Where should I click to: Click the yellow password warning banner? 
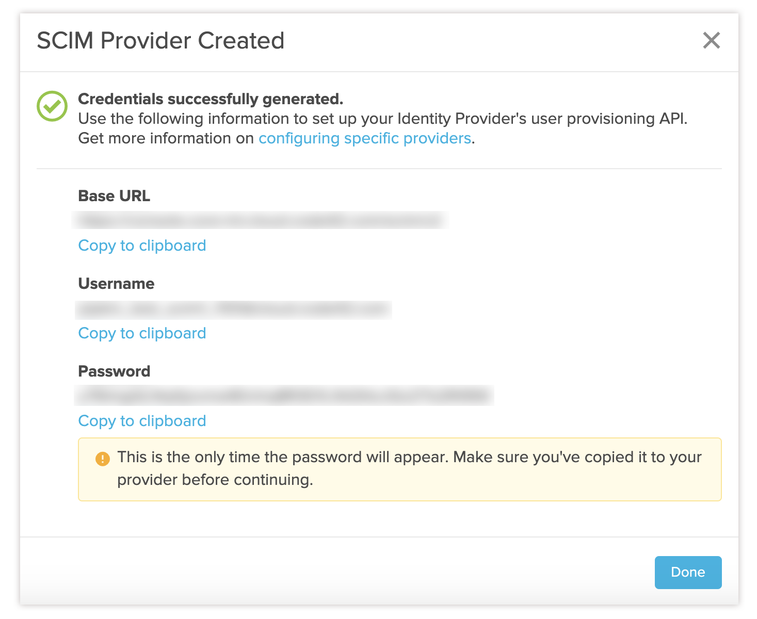tap(400, 468)
